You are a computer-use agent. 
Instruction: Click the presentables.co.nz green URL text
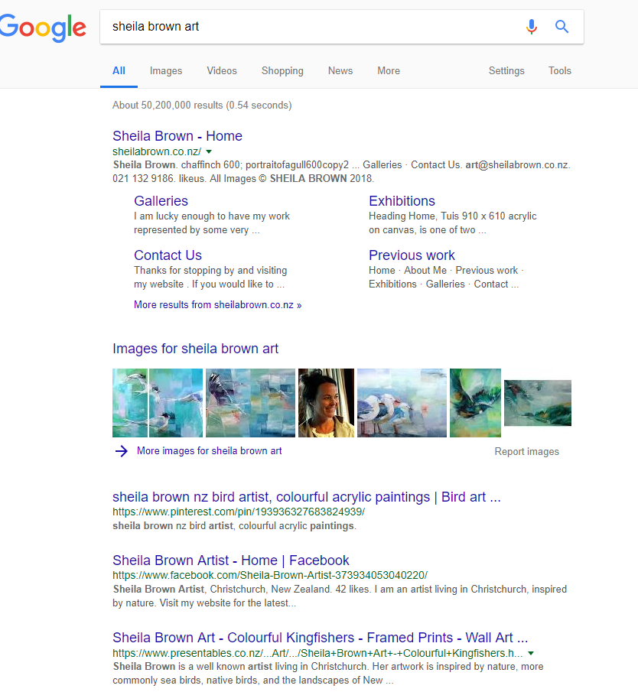(x=317, y=653)
